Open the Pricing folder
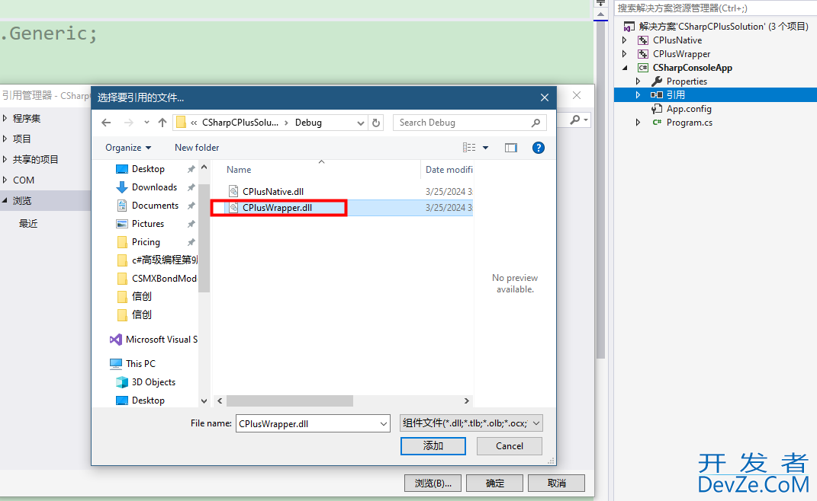The image size is (817, 501). (146, 242)
